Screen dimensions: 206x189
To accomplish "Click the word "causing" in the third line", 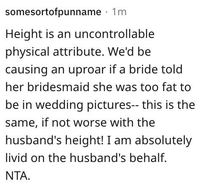I will click(27, 70).
